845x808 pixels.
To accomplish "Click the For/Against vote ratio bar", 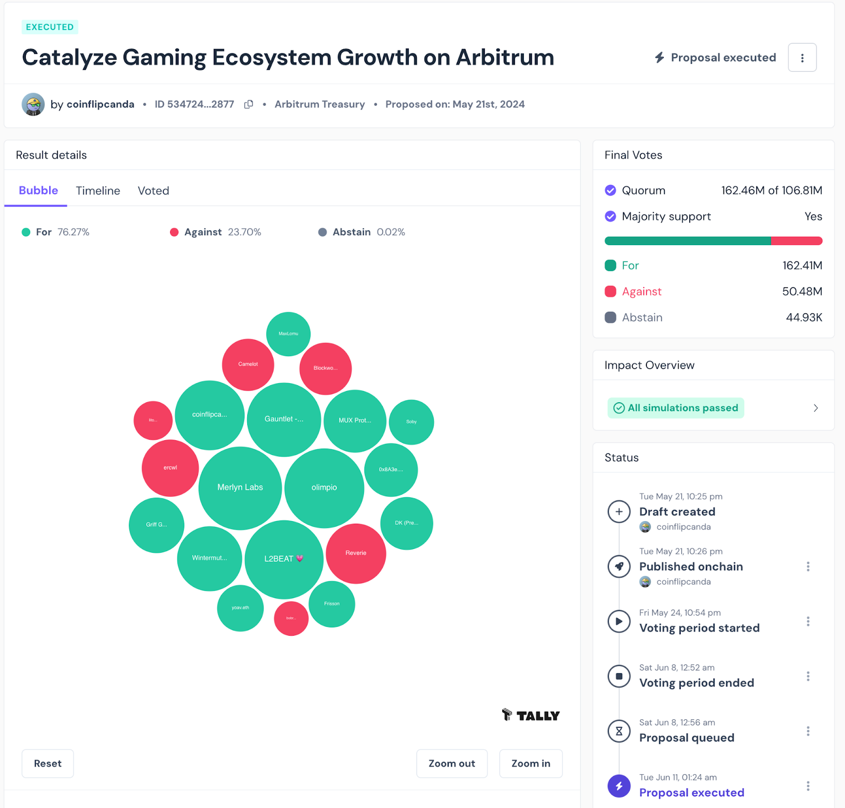I will click(x=713, y=240).
